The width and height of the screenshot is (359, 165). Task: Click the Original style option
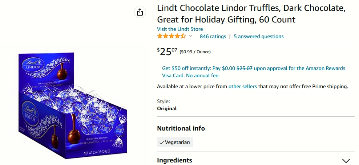(x=167, y=108)
